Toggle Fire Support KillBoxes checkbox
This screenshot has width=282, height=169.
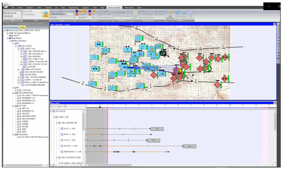tap(10, 33)
